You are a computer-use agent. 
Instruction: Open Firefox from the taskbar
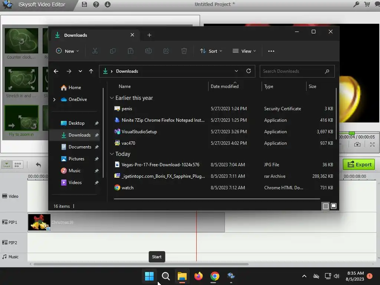tap(198, 276)
